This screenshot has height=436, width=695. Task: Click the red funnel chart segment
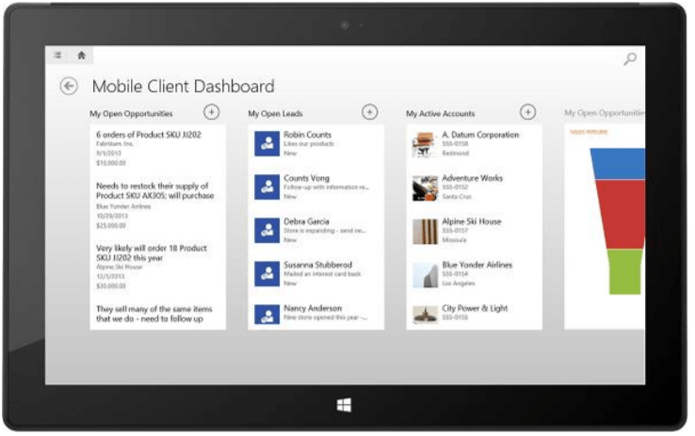[622, 215]
